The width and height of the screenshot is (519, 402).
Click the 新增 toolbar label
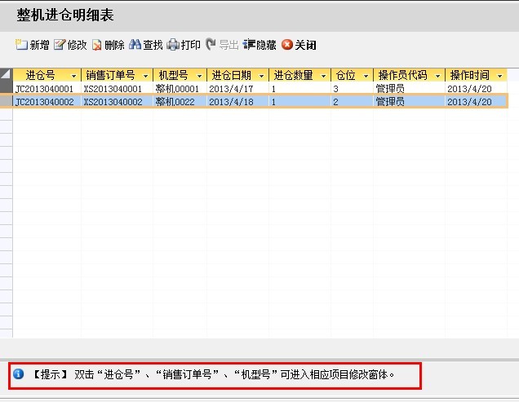39,45
